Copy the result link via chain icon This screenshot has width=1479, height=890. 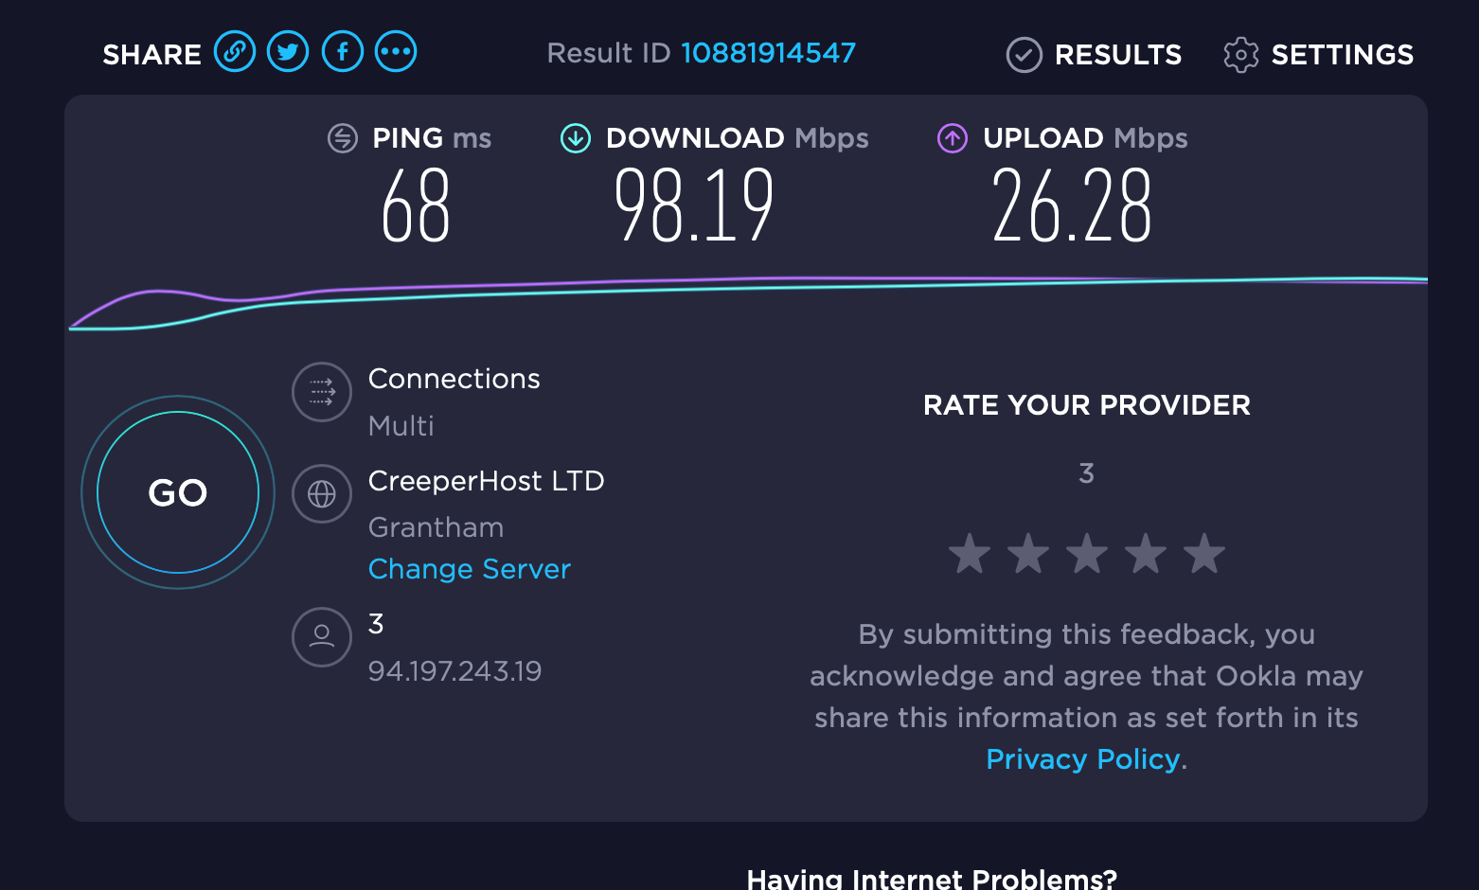[x=235, y=51]
